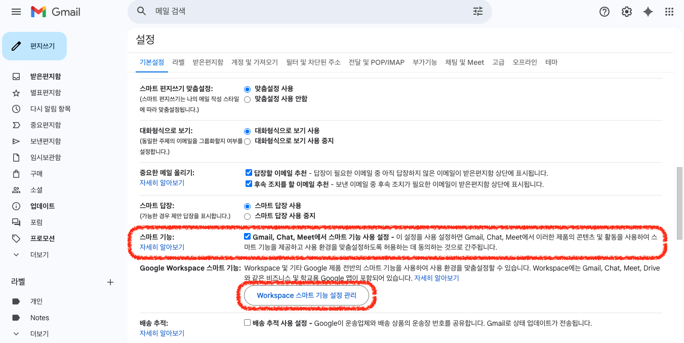Click the Gmail logo

point(55,12)
